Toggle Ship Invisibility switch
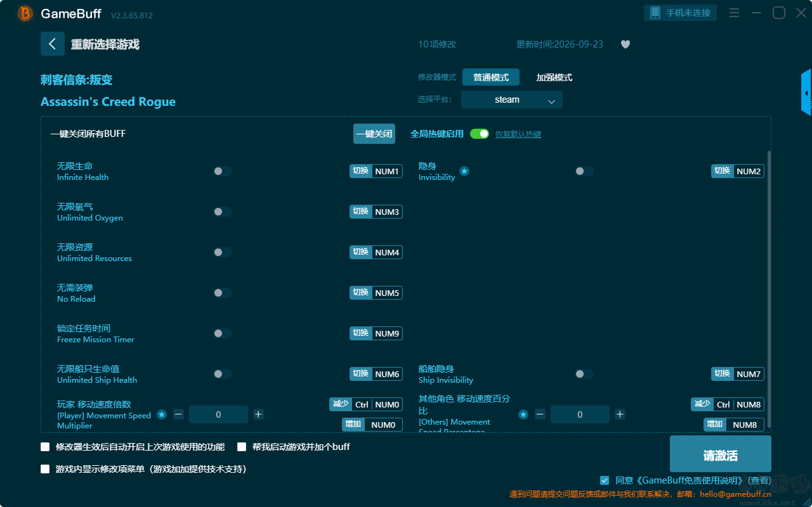The height and width of the screenshot is (507, 812). click(x=584, y=374)
